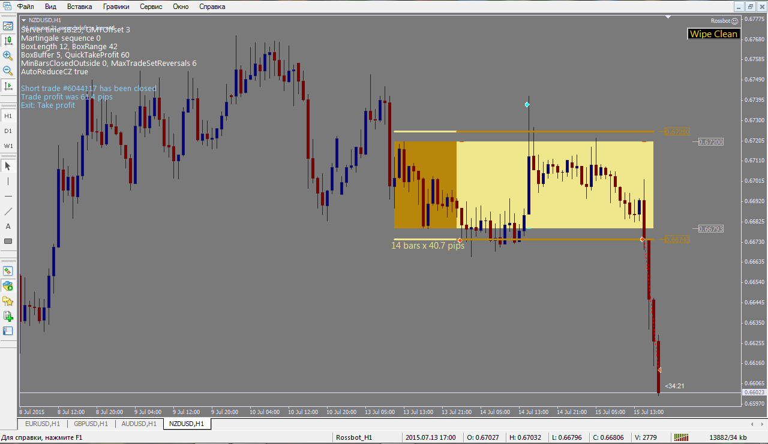Click the 0.67280 upper line price tag
Image resolution: width=768 pixels, height=444 pixels.
tap(677, 131)
